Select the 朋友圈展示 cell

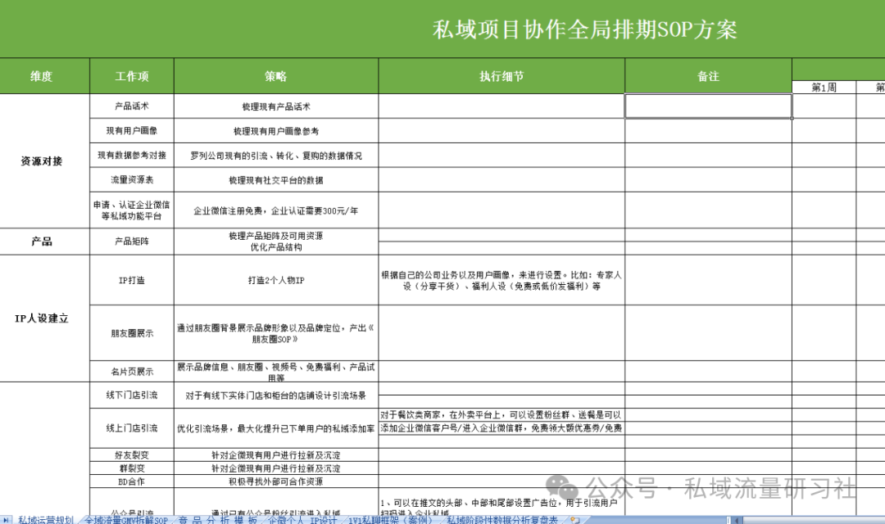pos(132,333)
